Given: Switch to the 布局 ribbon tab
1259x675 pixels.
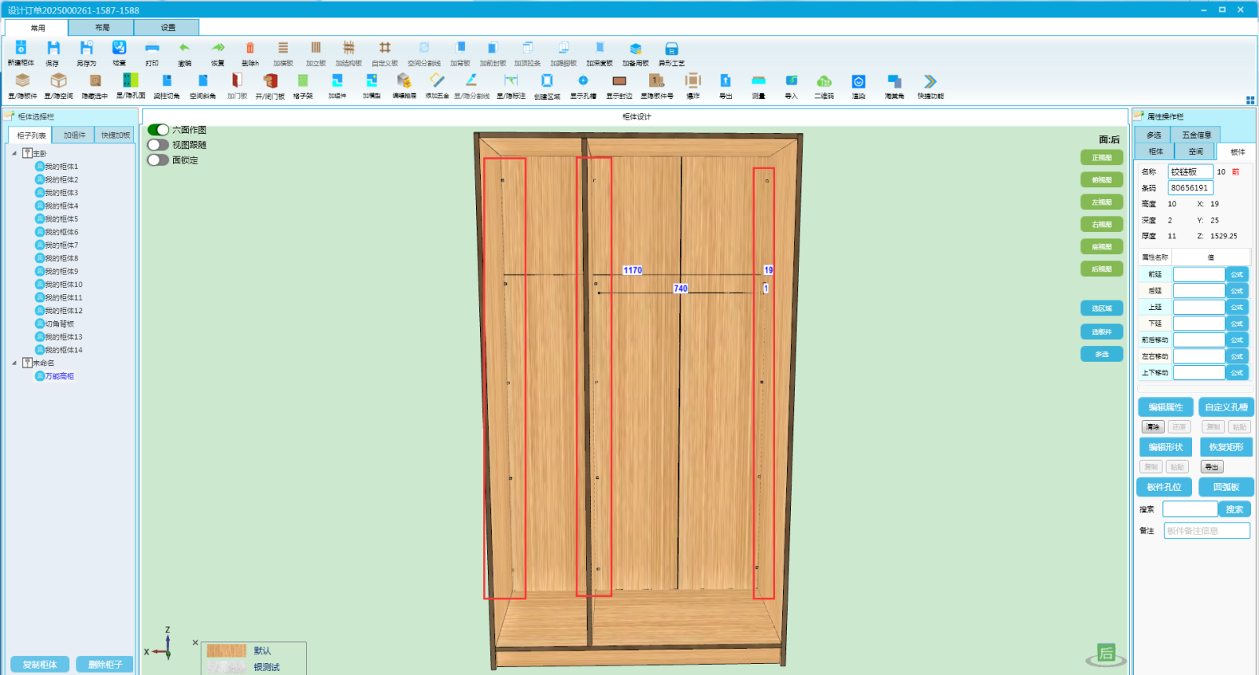Looking at the screenshot, I should (102, 28).
